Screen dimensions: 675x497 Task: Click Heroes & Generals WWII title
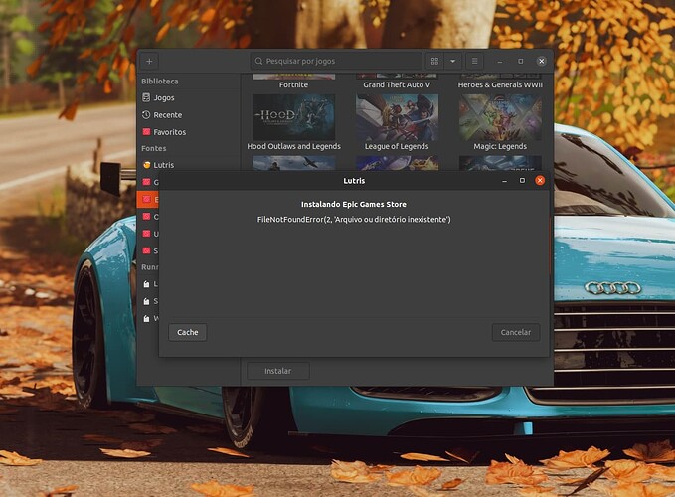click(500, 84)
